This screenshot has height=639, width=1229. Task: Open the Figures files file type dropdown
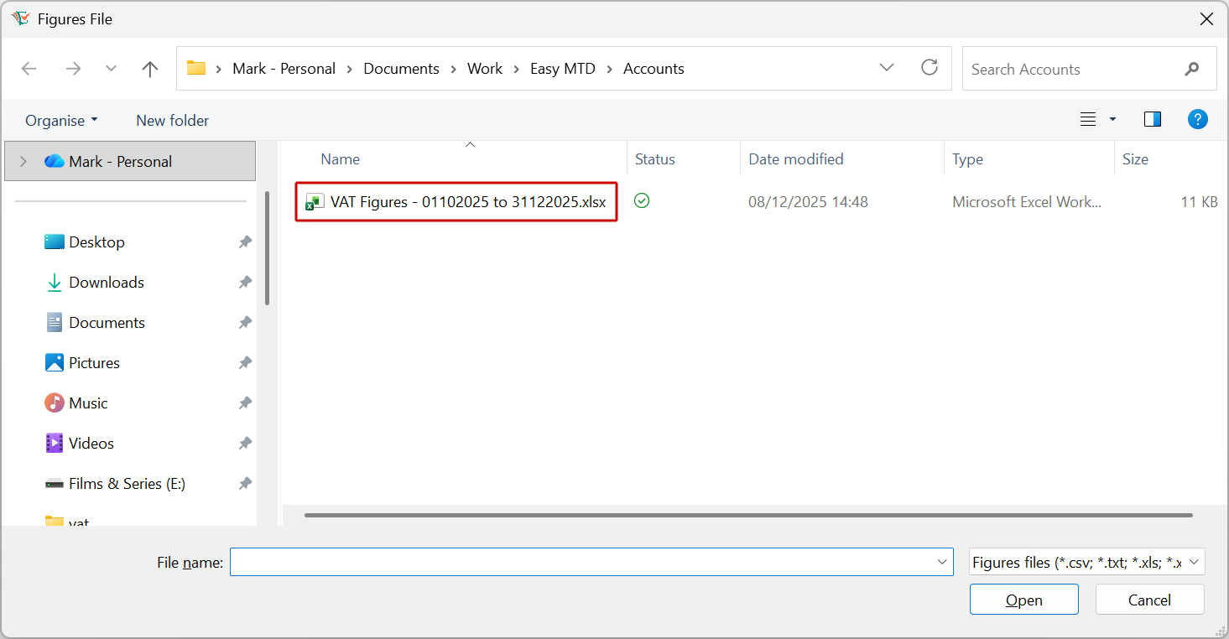[x=1086, y=562]
